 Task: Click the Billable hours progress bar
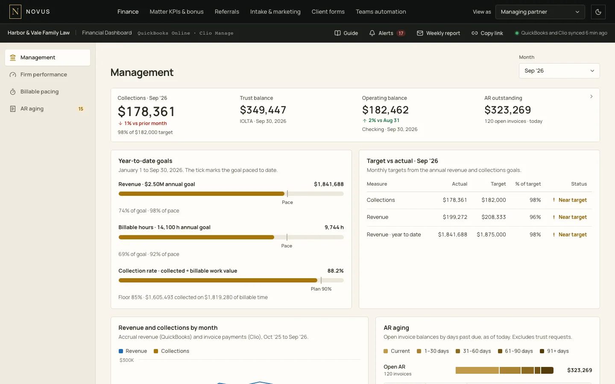[x=231, y=237]
